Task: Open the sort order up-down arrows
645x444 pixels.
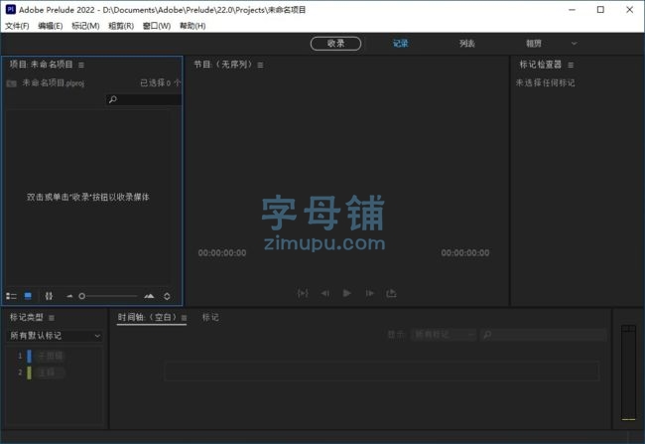Action: tap(167, 296)
